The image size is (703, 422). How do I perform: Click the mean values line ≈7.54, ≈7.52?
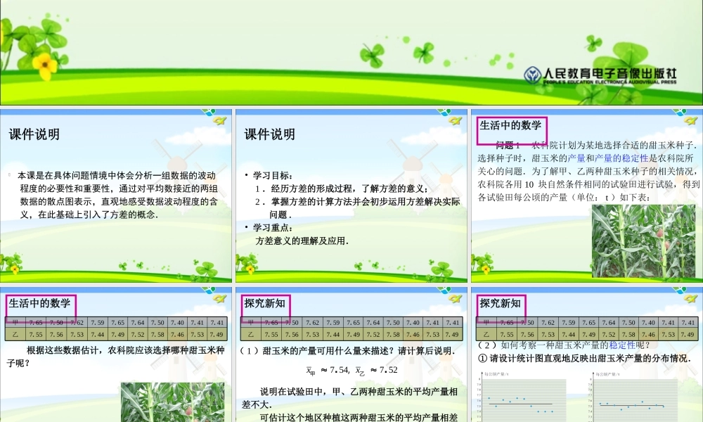(352, 371)
